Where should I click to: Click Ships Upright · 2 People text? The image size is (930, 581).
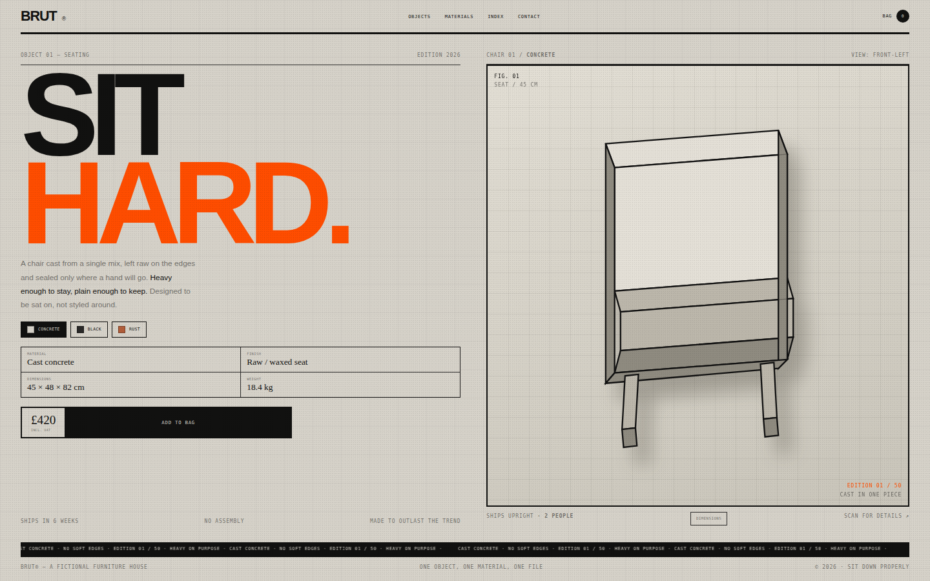click(x=530, y=516)
